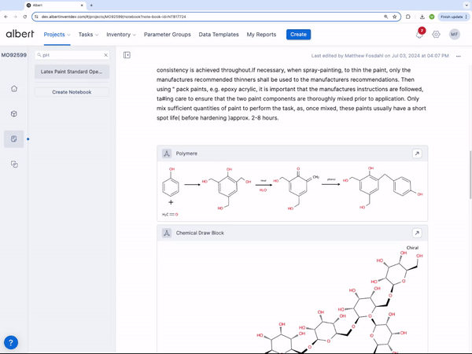Open the linked items icon in sidebar
Screen dimensions: 472x354
[x=14, y=164]
